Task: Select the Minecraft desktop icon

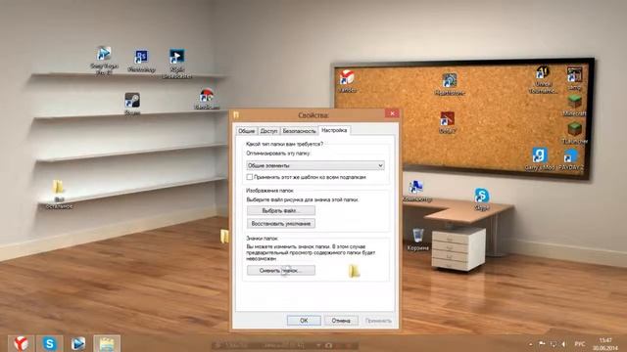Action: pos(574,106)
